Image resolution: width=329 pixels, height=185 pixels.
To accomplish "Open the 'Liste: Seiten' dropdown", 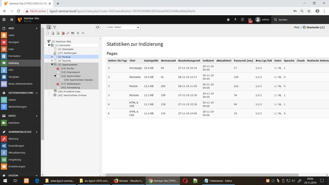I will tap(123, 27).
